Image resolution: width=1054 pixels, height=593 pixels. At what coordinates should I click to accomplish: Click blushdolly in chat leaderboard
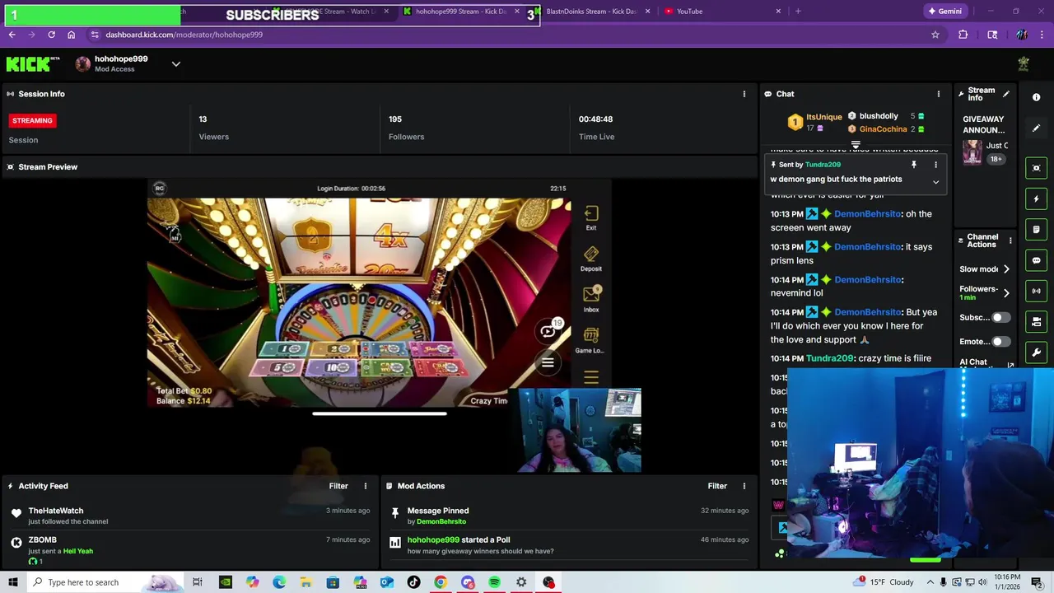click(879, 116)
